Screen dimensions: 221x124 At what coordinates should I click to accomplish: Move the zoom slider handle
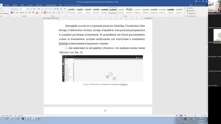[195, 116]
